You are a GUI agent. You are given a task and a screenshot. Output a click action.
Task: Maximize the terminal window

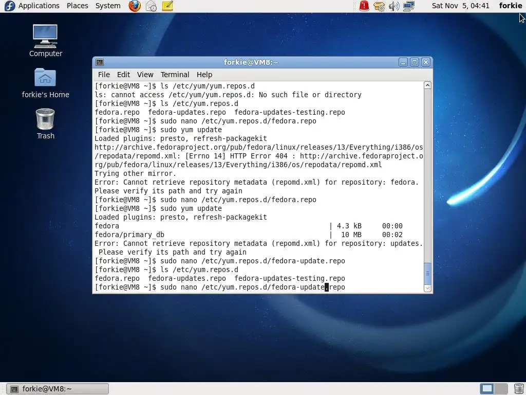pos(415,62)
